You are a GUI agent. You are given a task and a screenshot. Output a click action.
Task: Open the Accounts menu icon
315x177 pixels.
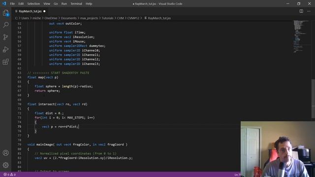5,153
